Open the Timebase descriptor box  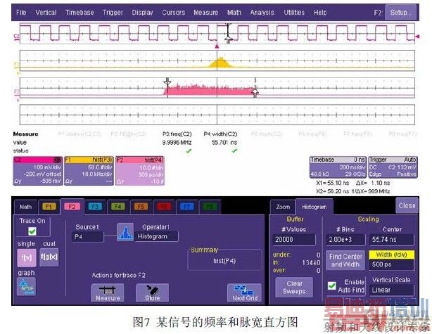click(x=338, y=167)
